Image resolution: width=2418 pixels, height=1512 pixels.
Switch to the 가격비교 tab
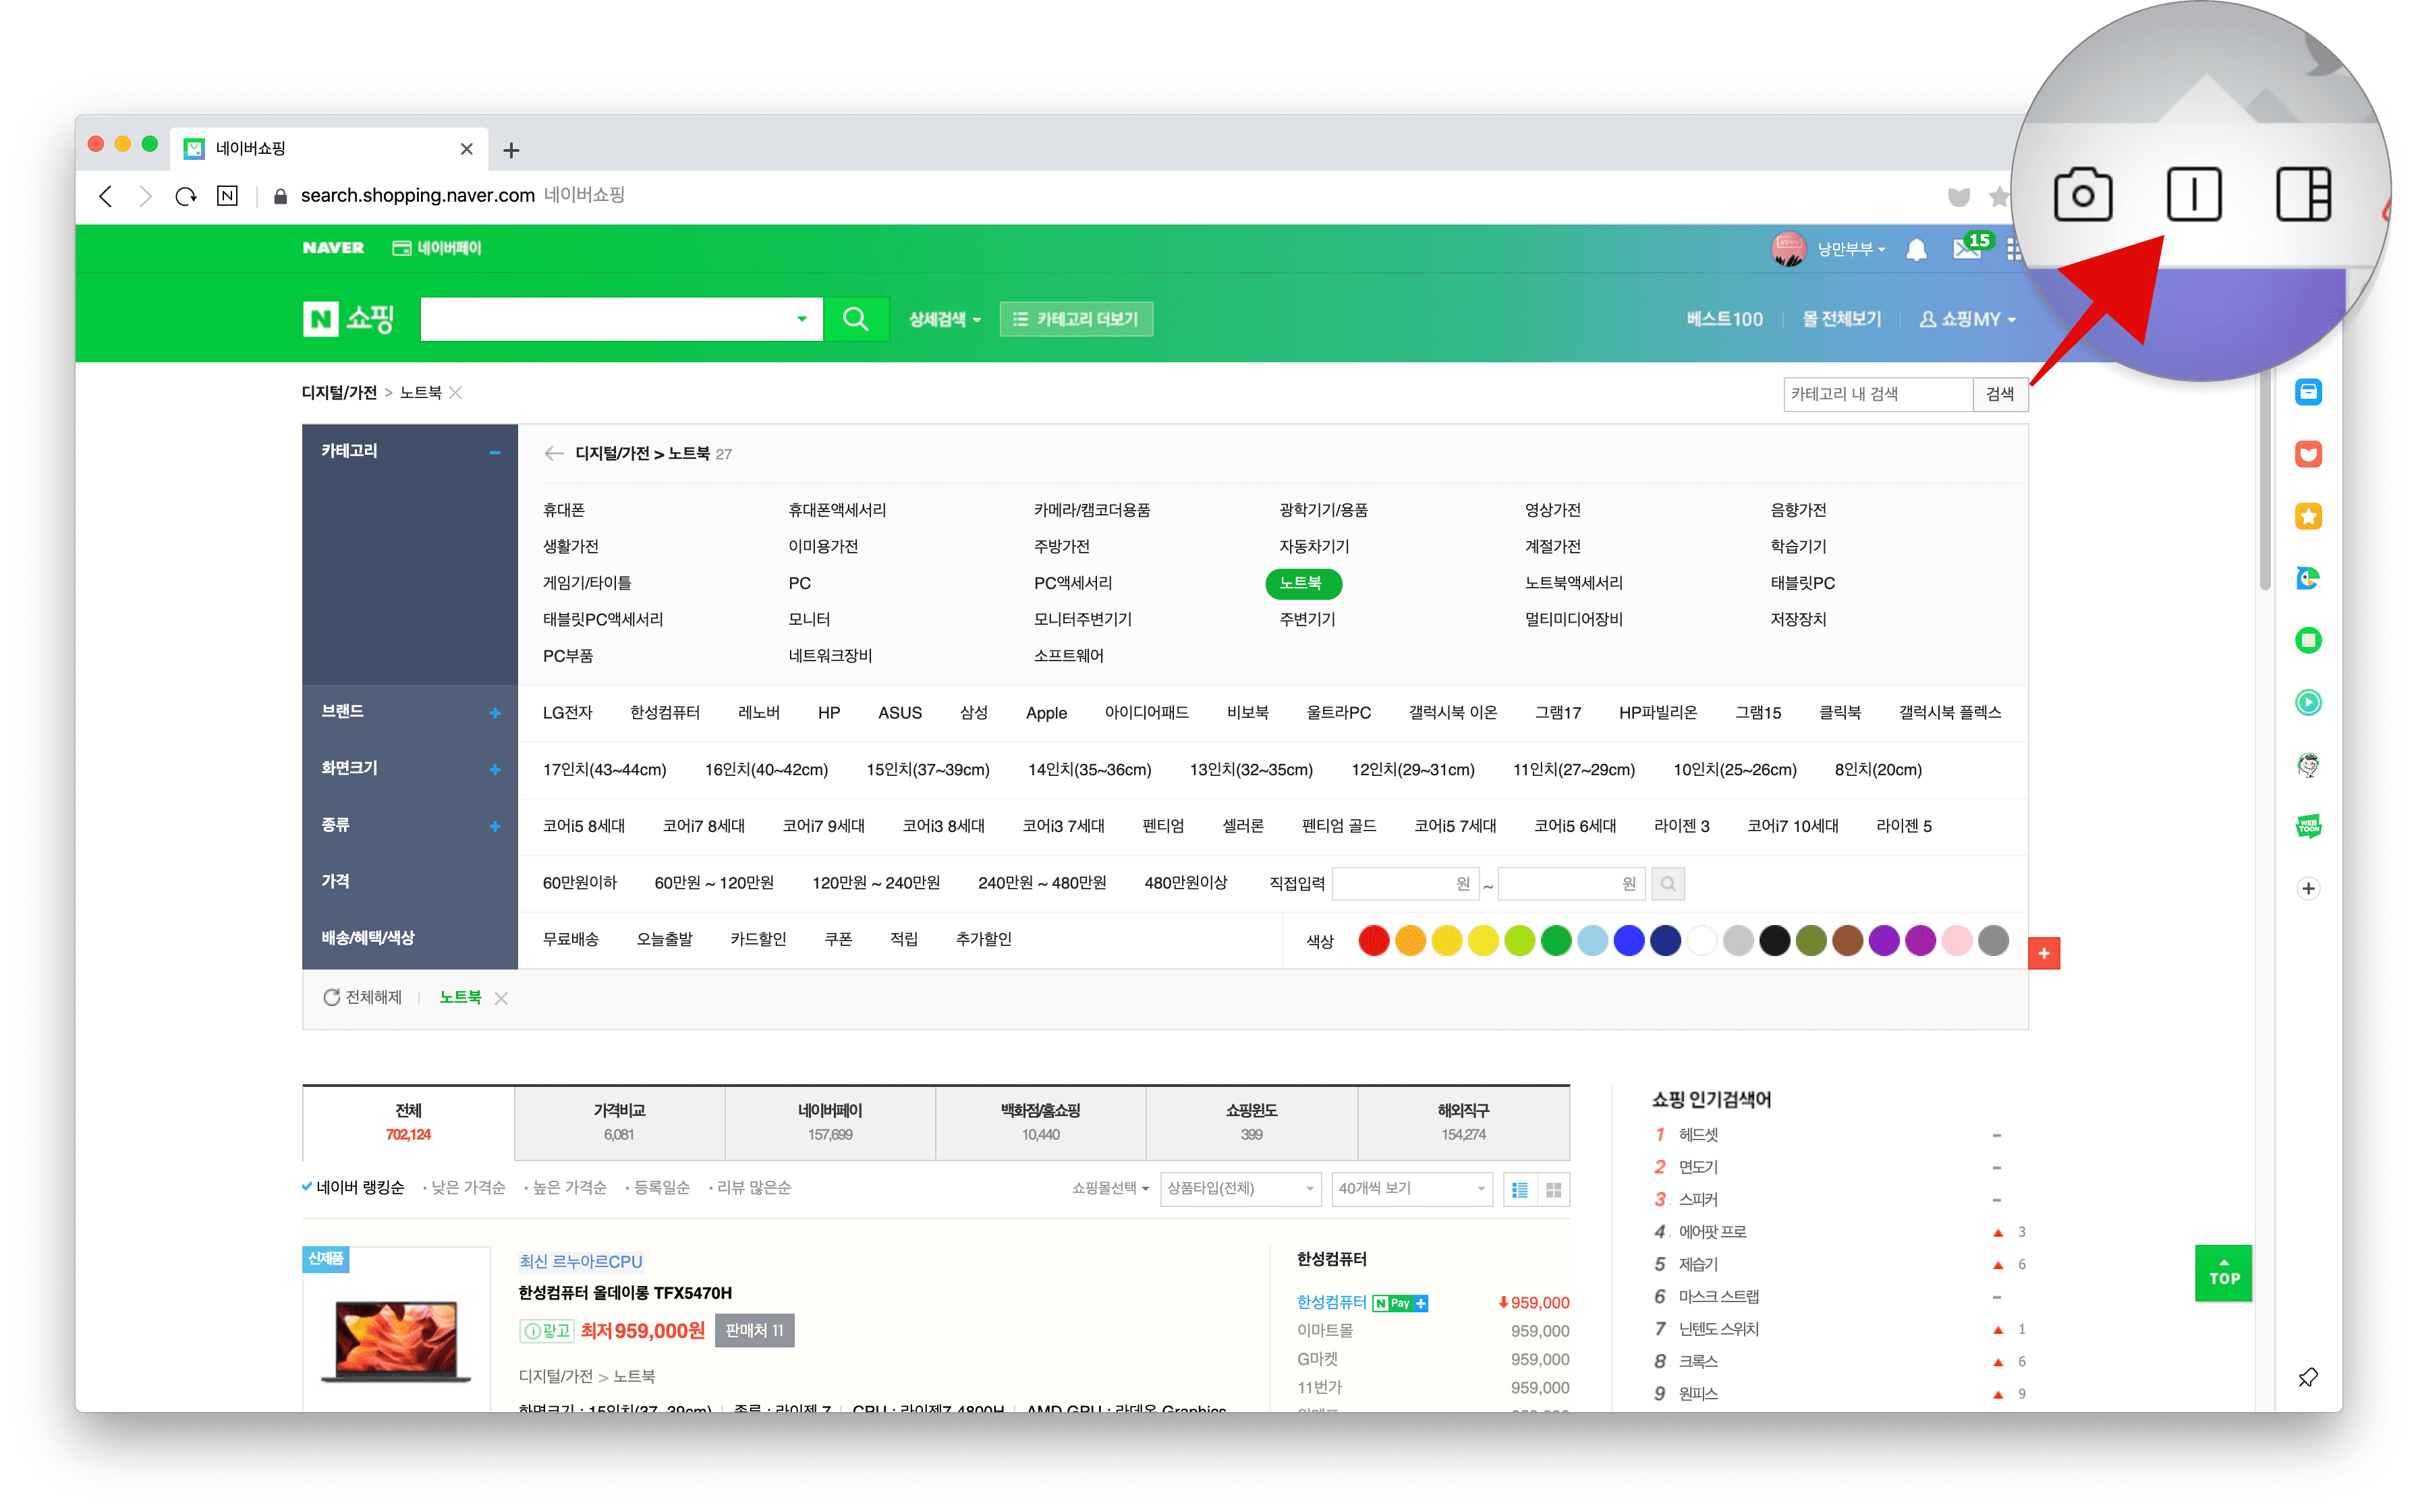tap(619, 1121)
